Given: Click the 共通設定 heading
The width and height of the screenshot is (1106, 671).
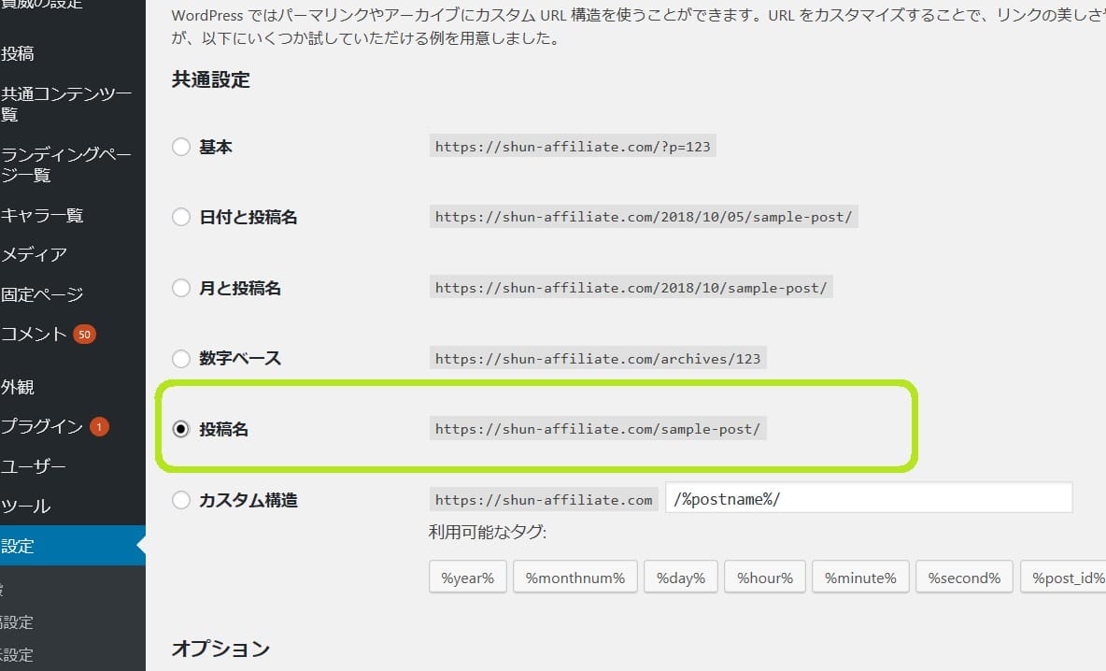Looking at the screenshot, I should [211, 79].
